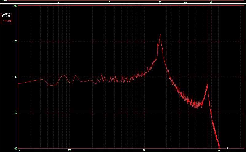Image resolution: width=246 pixels, height=152 pixels.
Task: Click the 20 mark on the top time ruler
Action: (211, 2)
